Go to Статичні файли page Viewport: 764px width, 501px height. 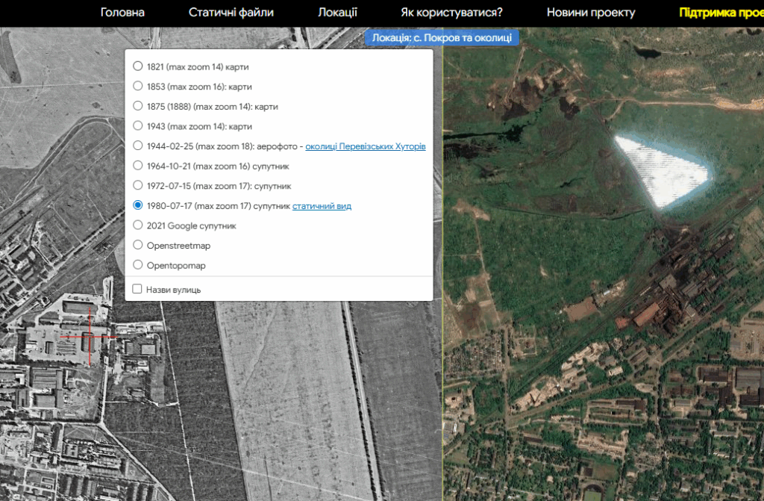coord(231,13)
